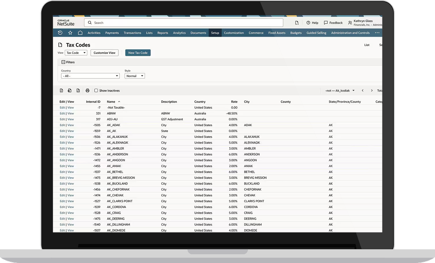Image resolution: width=435 pixels, height=263 pixels.
Task: Print the Tax Codes list
Action: (x=87, y=91)
